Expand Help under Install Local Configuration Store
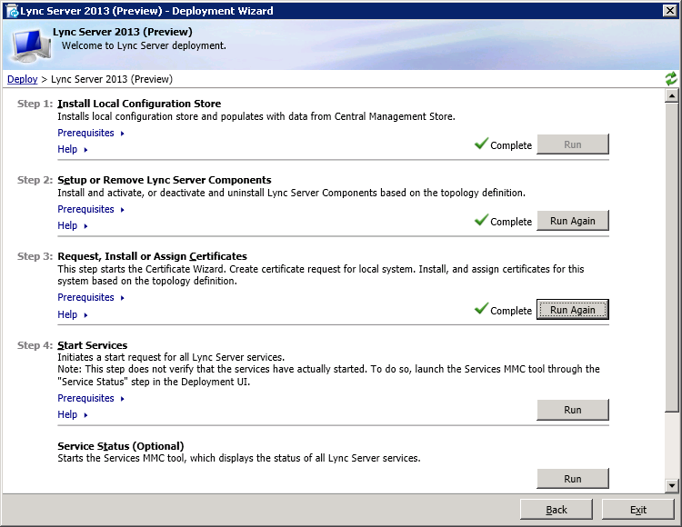Viewport: 682px width, 527px height. (x=72, y=149)
